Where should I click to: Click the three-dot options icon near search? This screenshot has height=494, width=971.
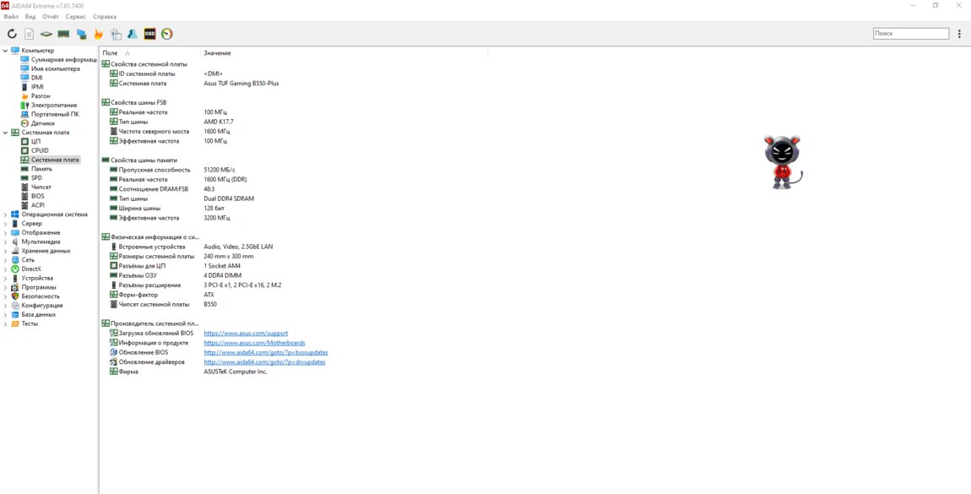(x=959, y=34)
